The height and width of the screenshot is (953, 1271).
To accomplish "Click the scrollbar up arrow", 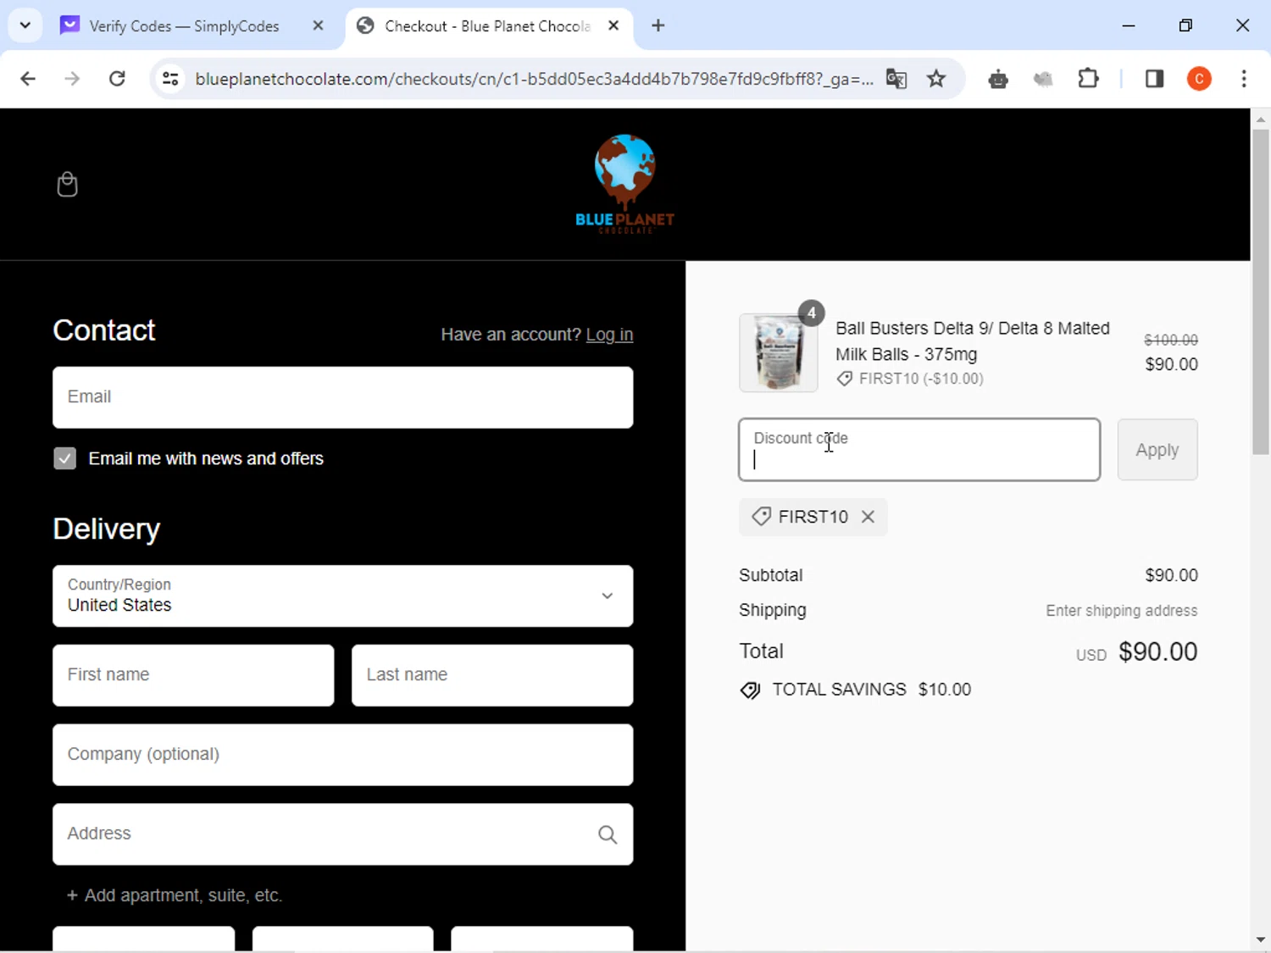I will point(1261,119).
